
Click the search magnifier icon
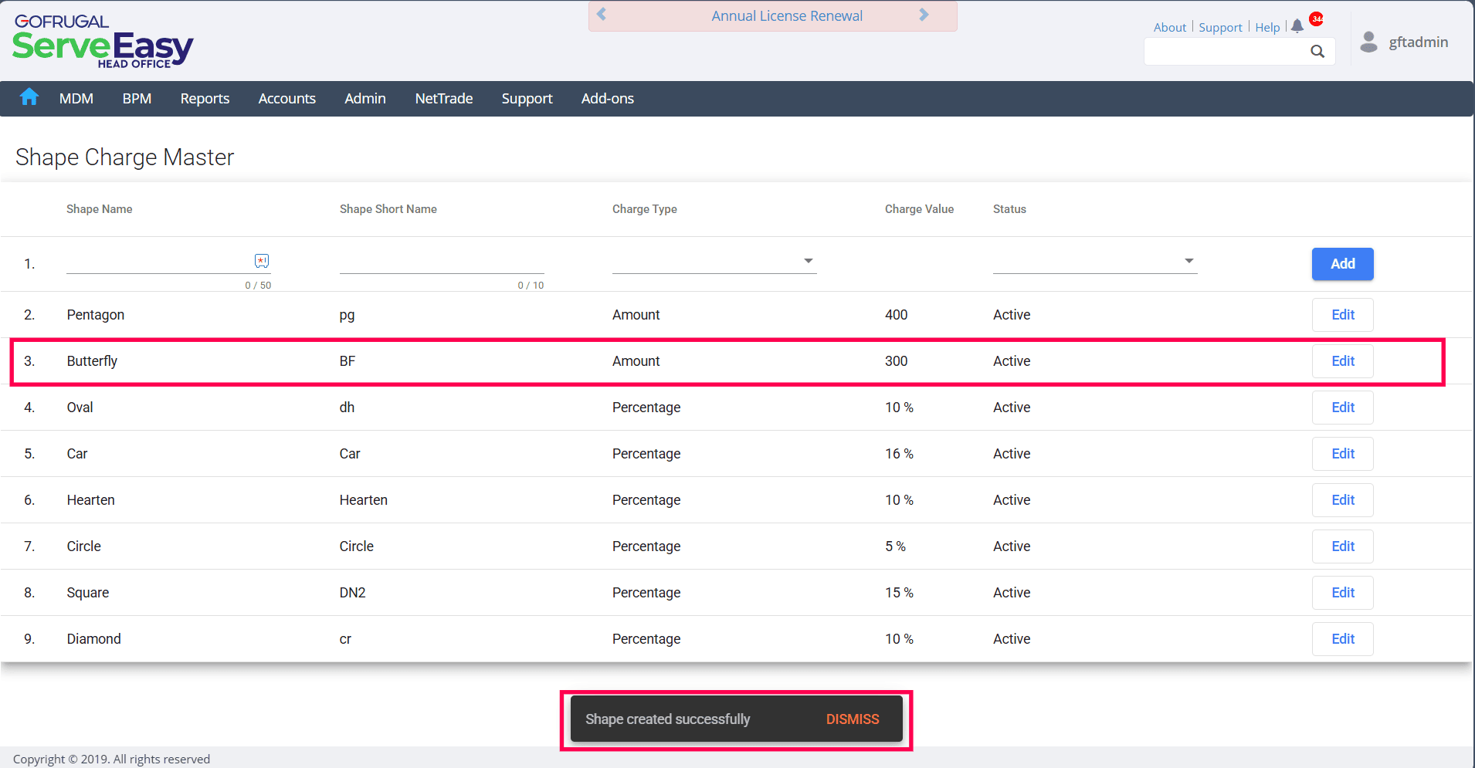pos(1317,52)
